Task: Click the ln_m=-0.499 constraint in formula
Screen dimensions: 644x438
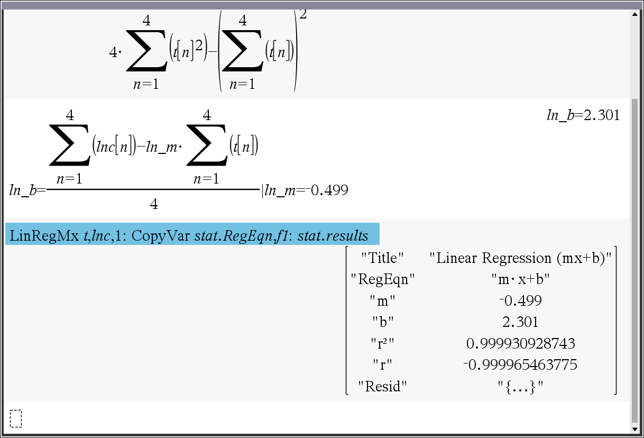Action: pyautogui.click(x=307, y=190)
